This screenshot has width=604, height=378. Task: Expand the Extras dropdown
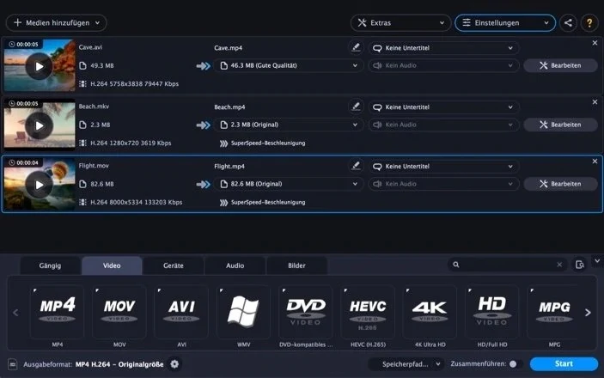point(400,22)
